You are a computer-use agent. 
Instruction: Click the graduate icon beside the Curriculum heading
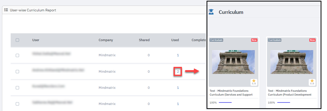coord(211,12)
